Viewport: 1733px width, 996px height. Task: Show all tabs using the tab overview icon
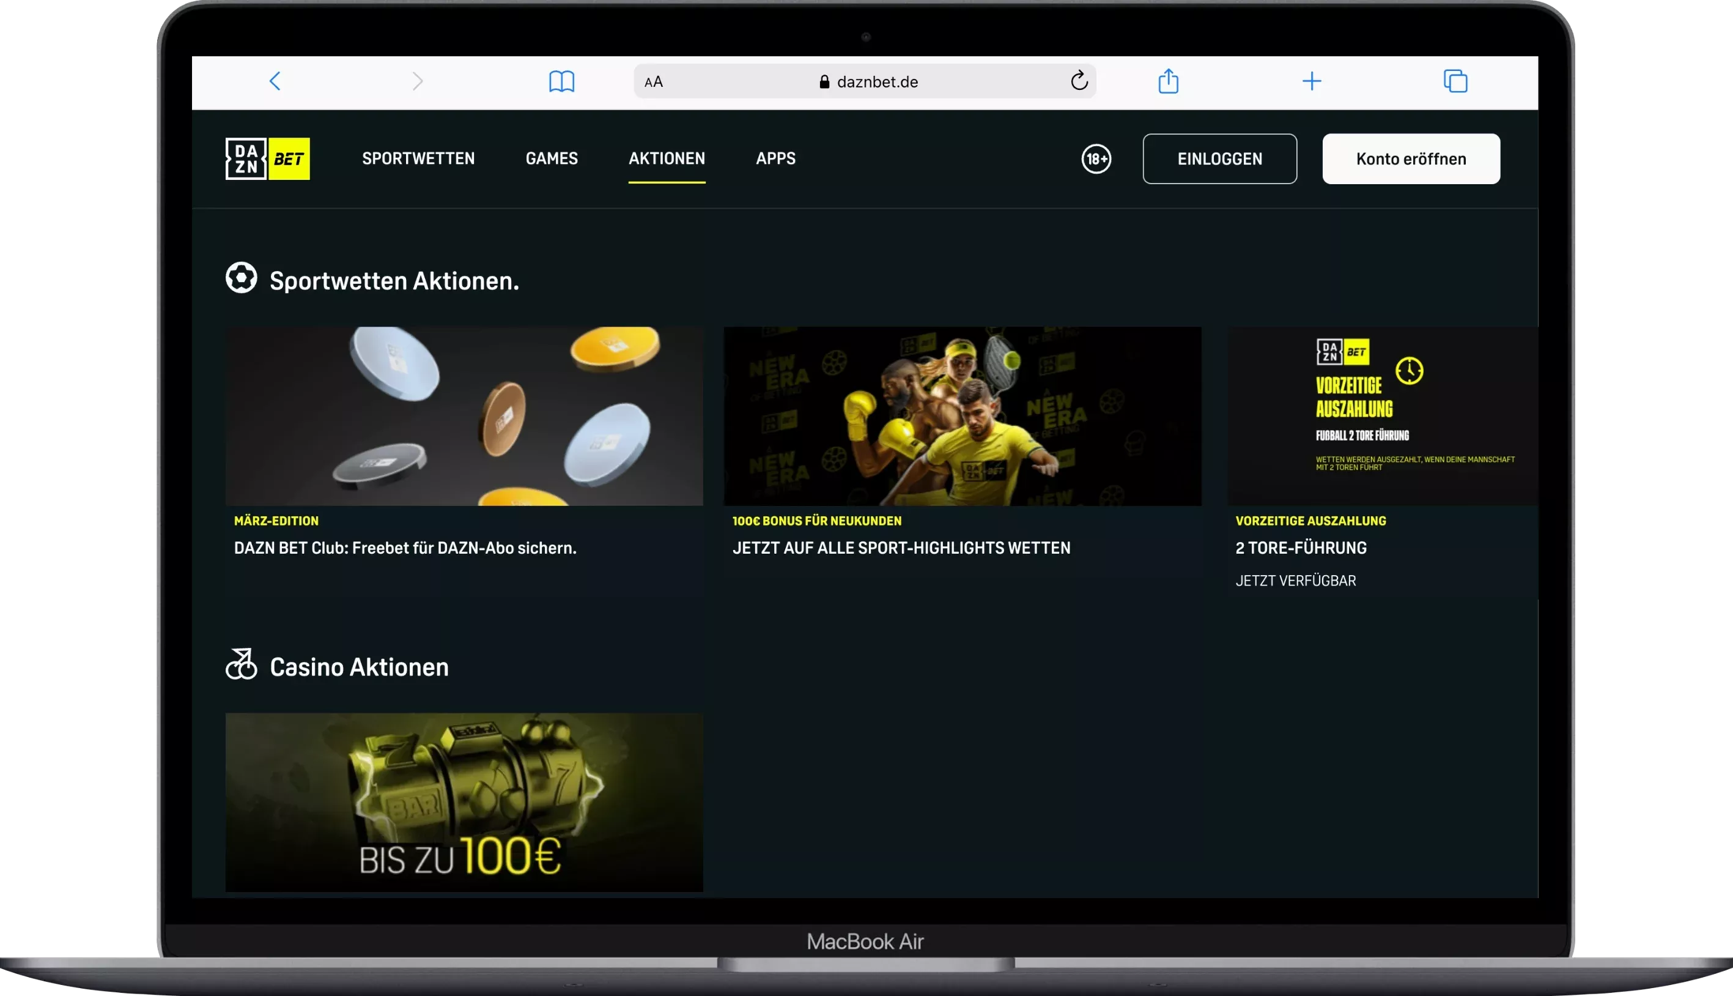[1455, 81]
